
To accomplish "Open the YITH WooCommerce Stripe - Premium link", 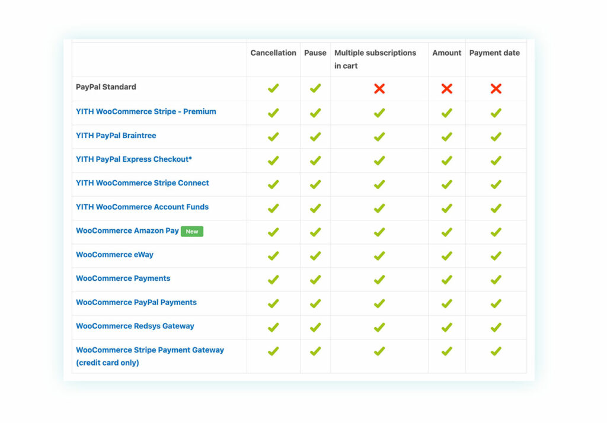I will 145,111.
